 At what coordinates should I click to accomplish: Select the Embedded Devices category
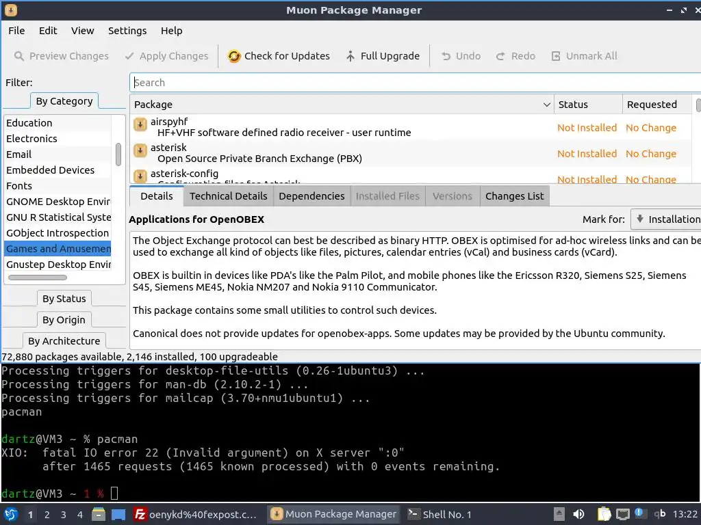[x=58, y=170]
